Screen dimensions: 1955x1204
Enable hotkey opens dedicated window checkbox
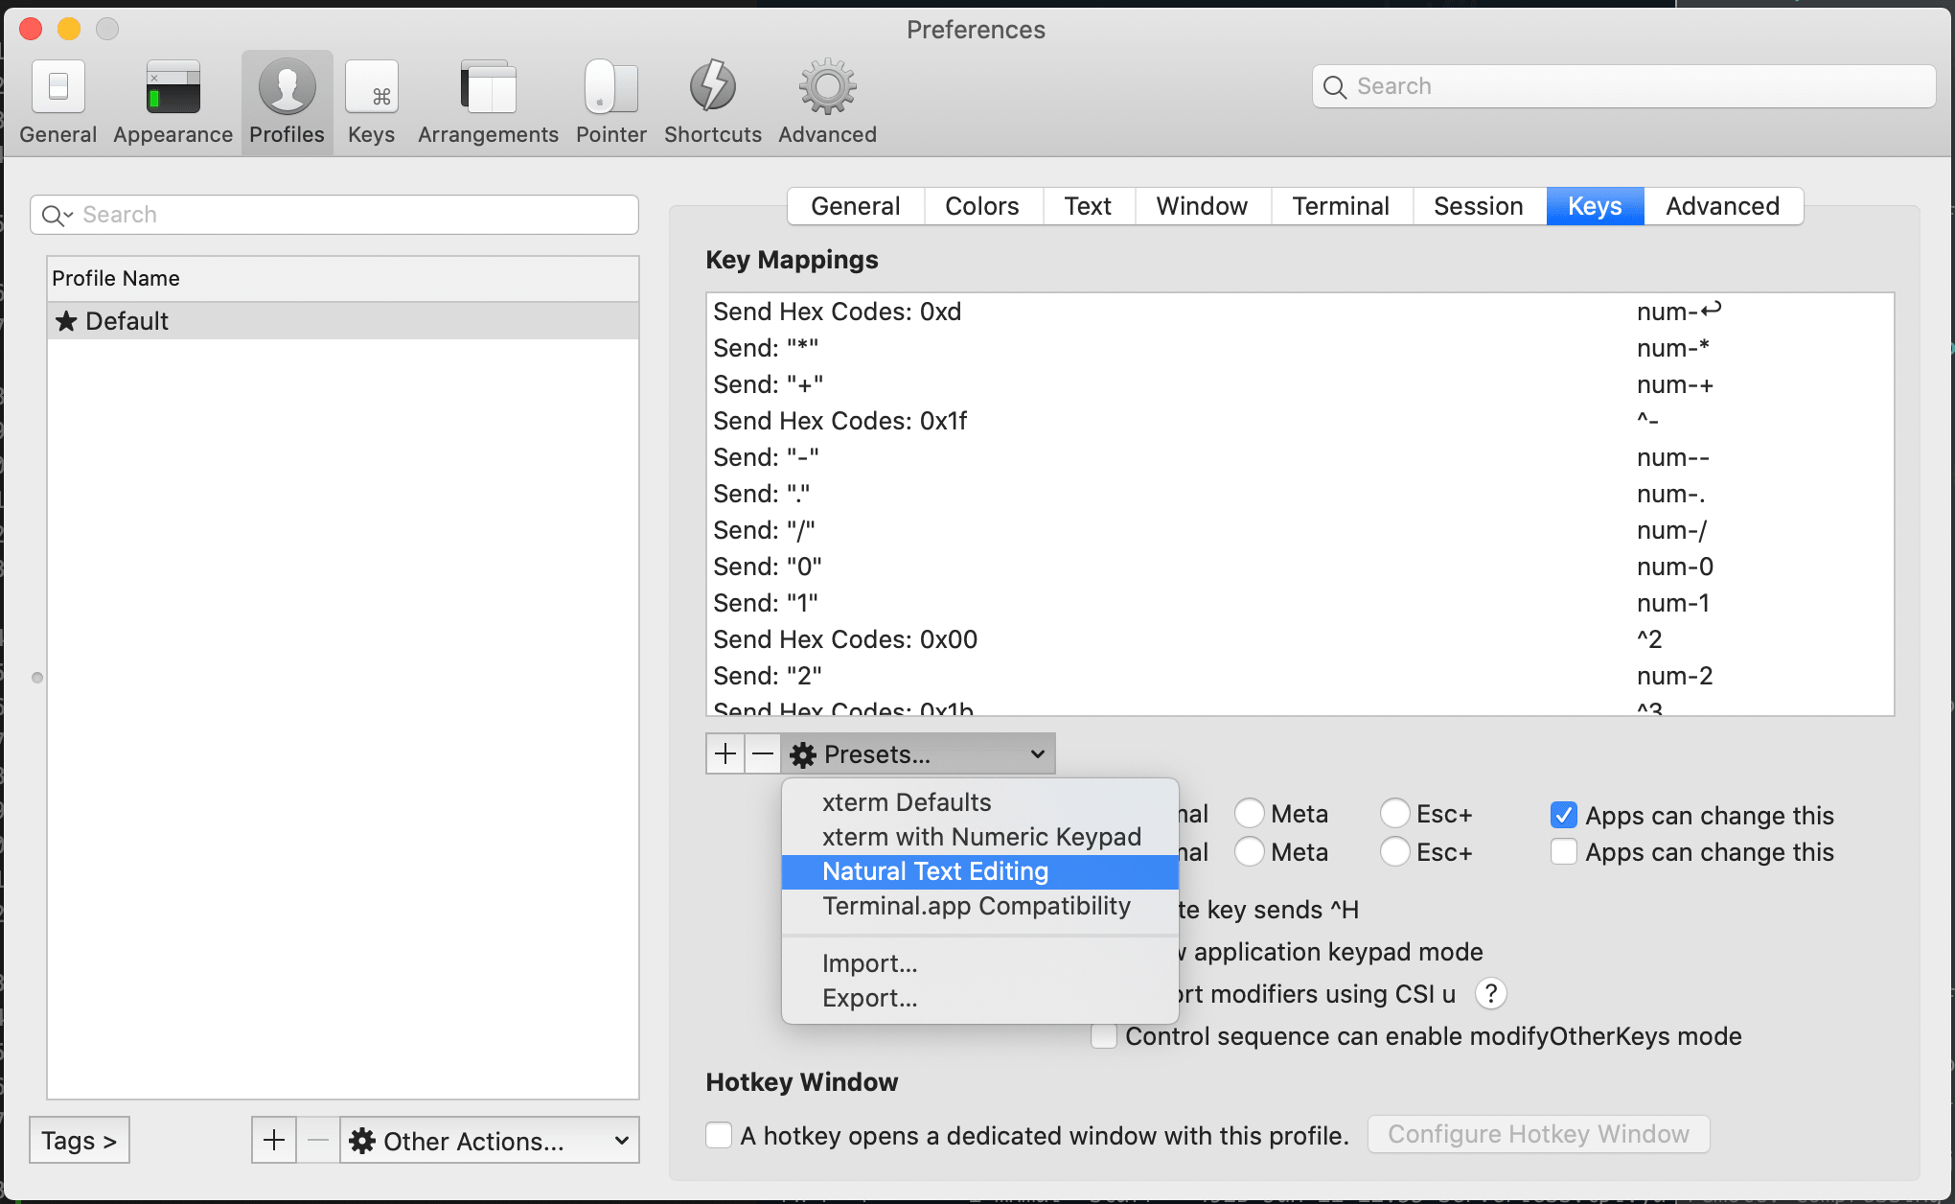click(719, 1136)
